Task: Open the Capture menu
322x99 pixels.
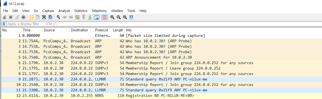Action: 48,11
